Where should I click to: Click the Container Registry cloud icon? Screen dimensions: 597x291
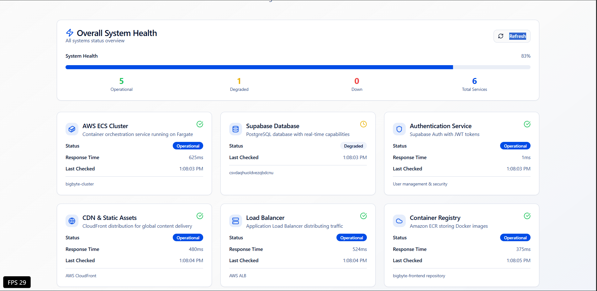click(399, 221)
